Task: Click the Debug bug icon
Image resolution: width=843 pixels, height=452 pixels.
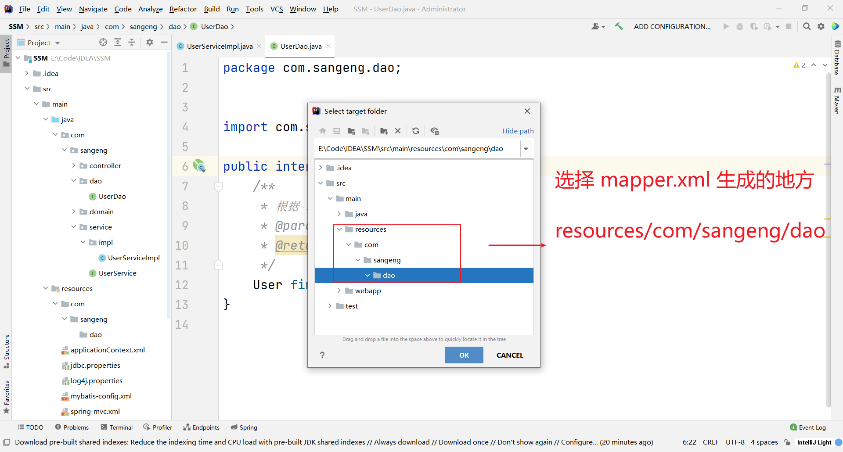Action: click(740, 26)
